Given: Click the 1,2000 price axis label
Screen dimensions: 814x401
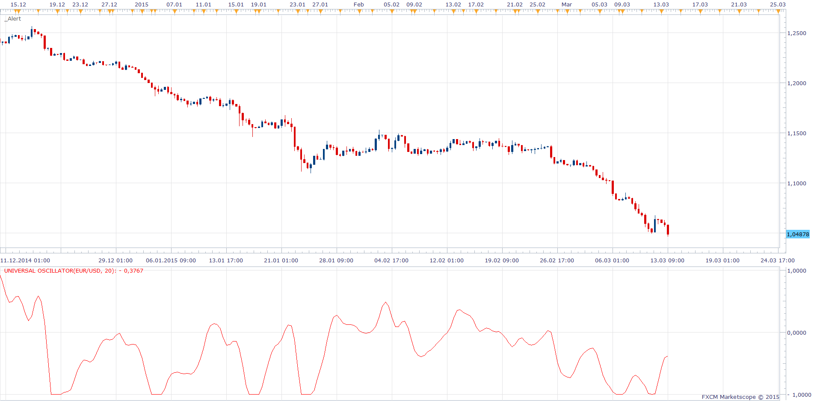Looking at the screenshot, I should pos(797,83).
